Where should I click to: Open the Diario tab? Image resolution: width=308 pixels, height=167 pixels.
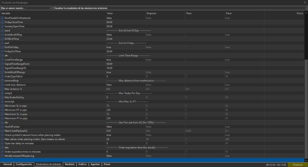(107, 164)
